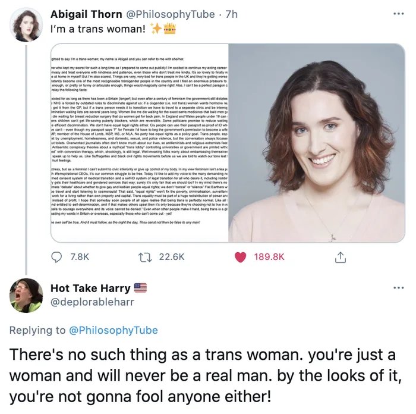Toggle the red heart like icon

(x=241, y=256)
